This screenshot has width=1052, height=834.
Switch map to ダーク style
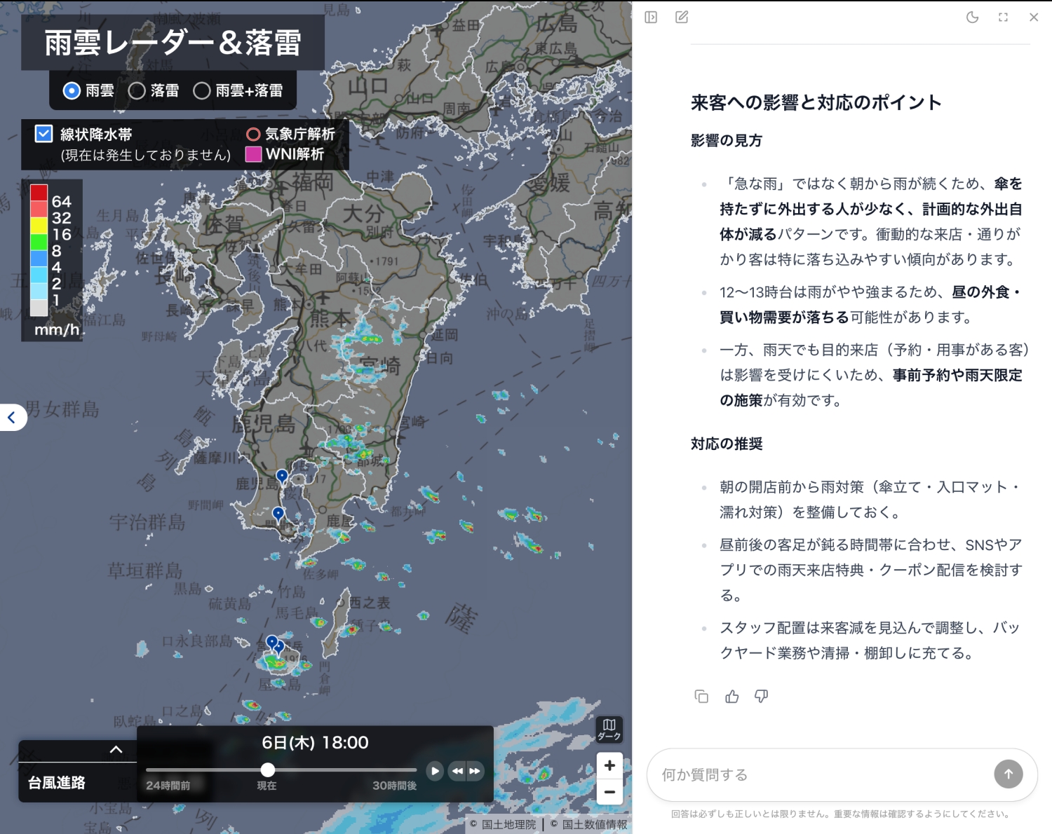(609, 729)
